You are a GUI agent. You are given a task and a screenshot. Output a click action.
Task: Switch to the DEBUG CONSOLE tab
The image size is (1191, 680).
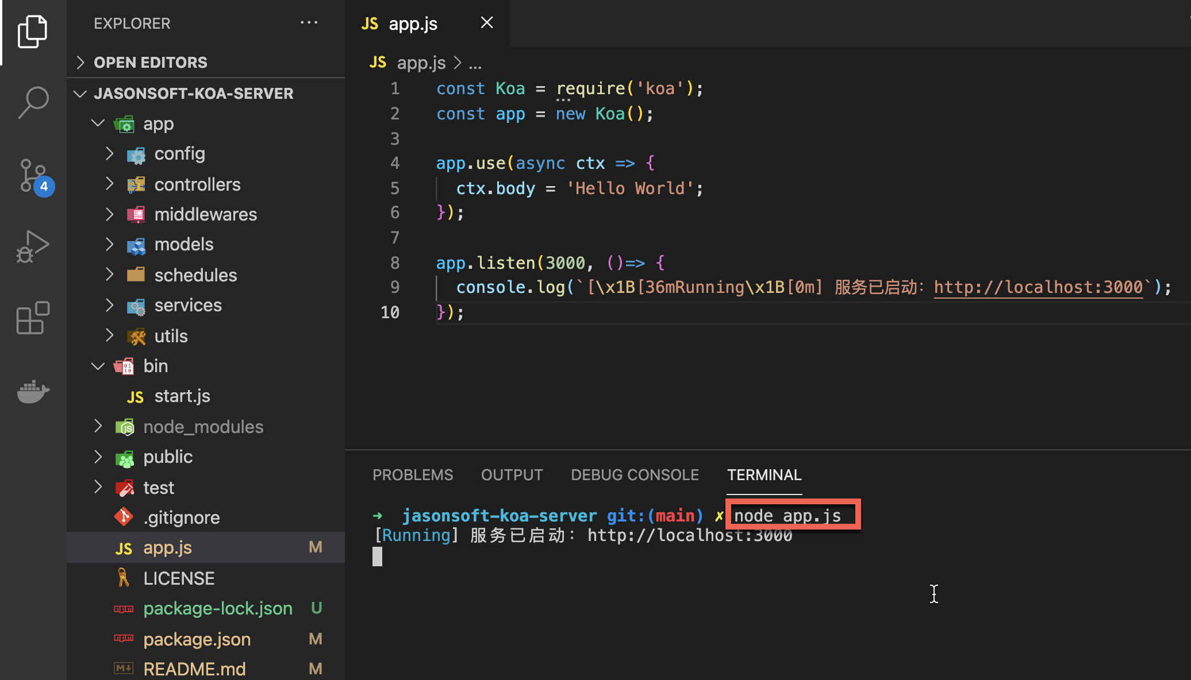635,475
